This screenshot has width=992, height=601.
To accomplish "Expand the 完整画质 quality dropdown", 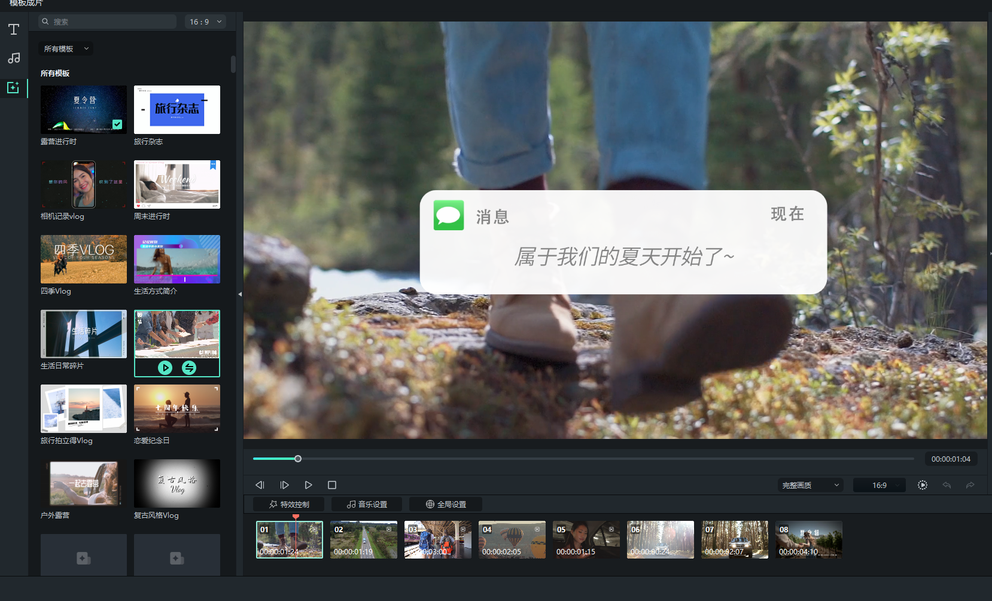I will coord(810,485).
